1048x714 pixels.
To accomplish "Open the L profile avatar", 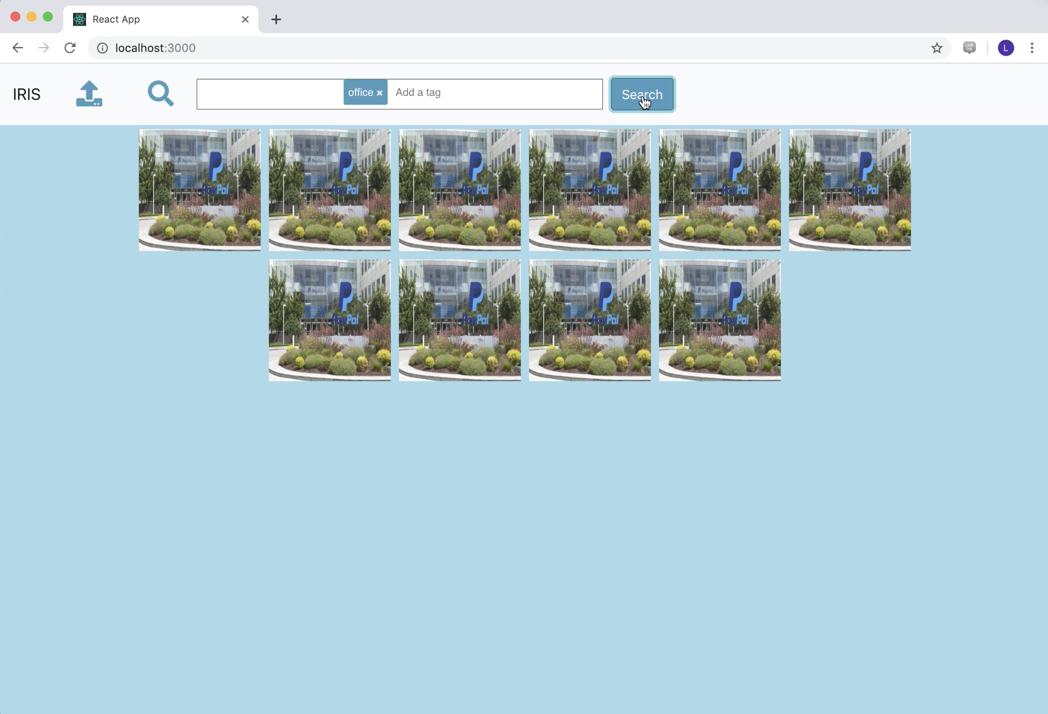I will click(x=1006, y=48).
